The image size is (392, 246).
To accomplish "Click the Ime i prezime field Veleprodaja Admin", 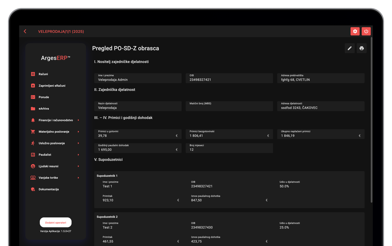I will coord(138,78).
